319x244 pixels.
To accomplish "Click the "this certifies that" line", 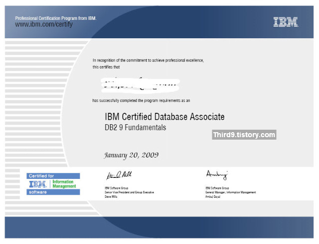I will 106,67.
